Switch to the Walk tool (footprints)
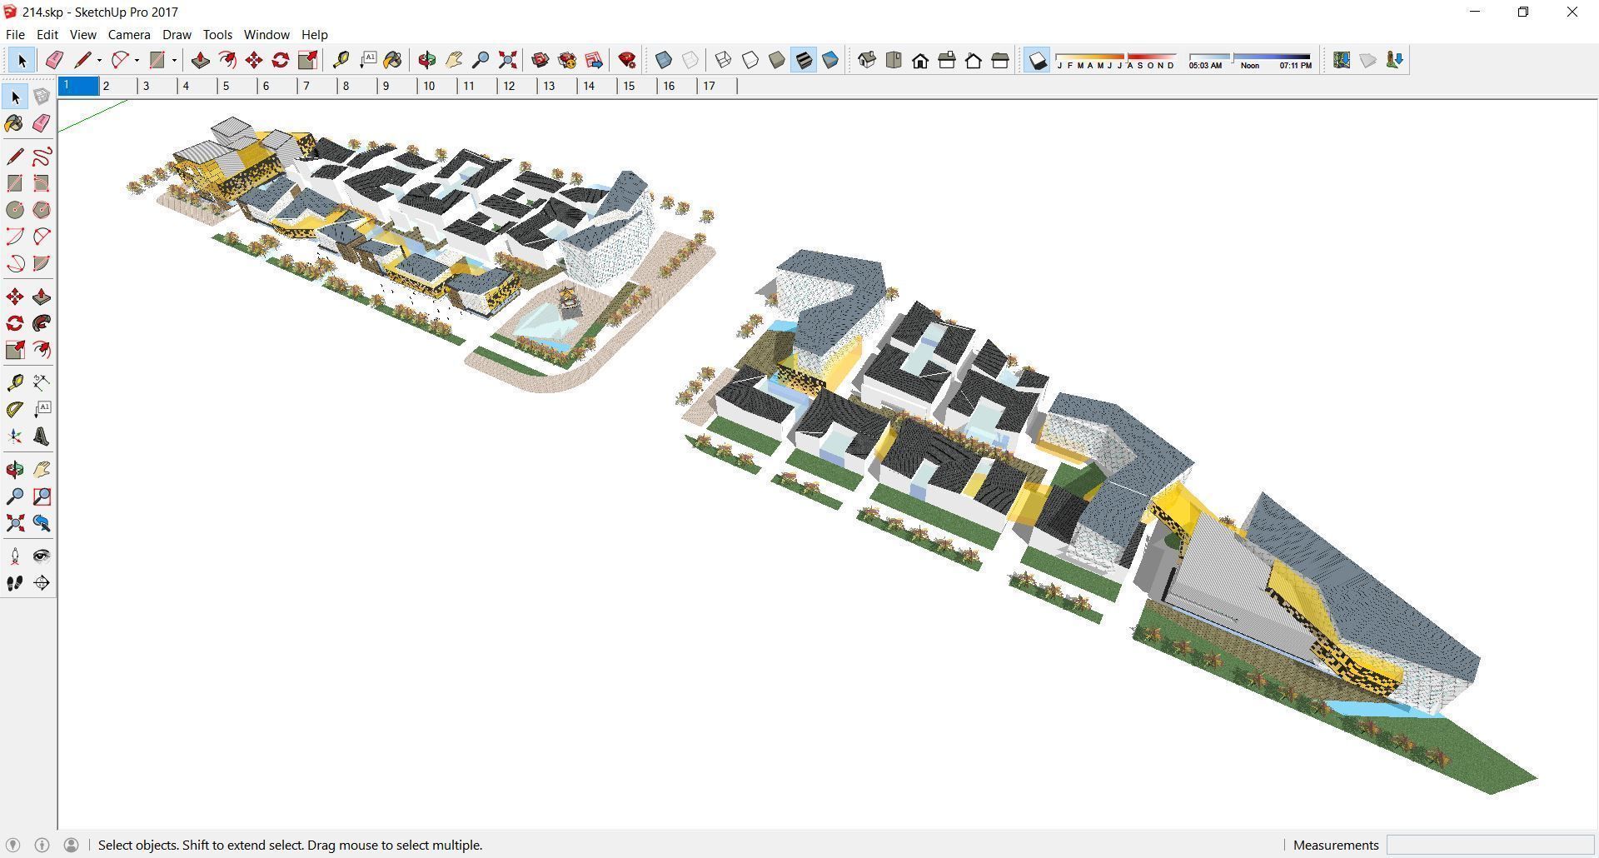Viewport: 1599px width, 858px height. point(15,583)
